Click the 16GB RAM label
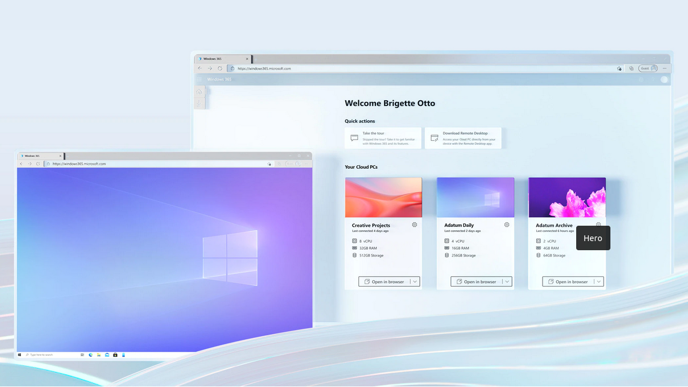688x387 pixels. pyautogui.click(x=460, y=249)
